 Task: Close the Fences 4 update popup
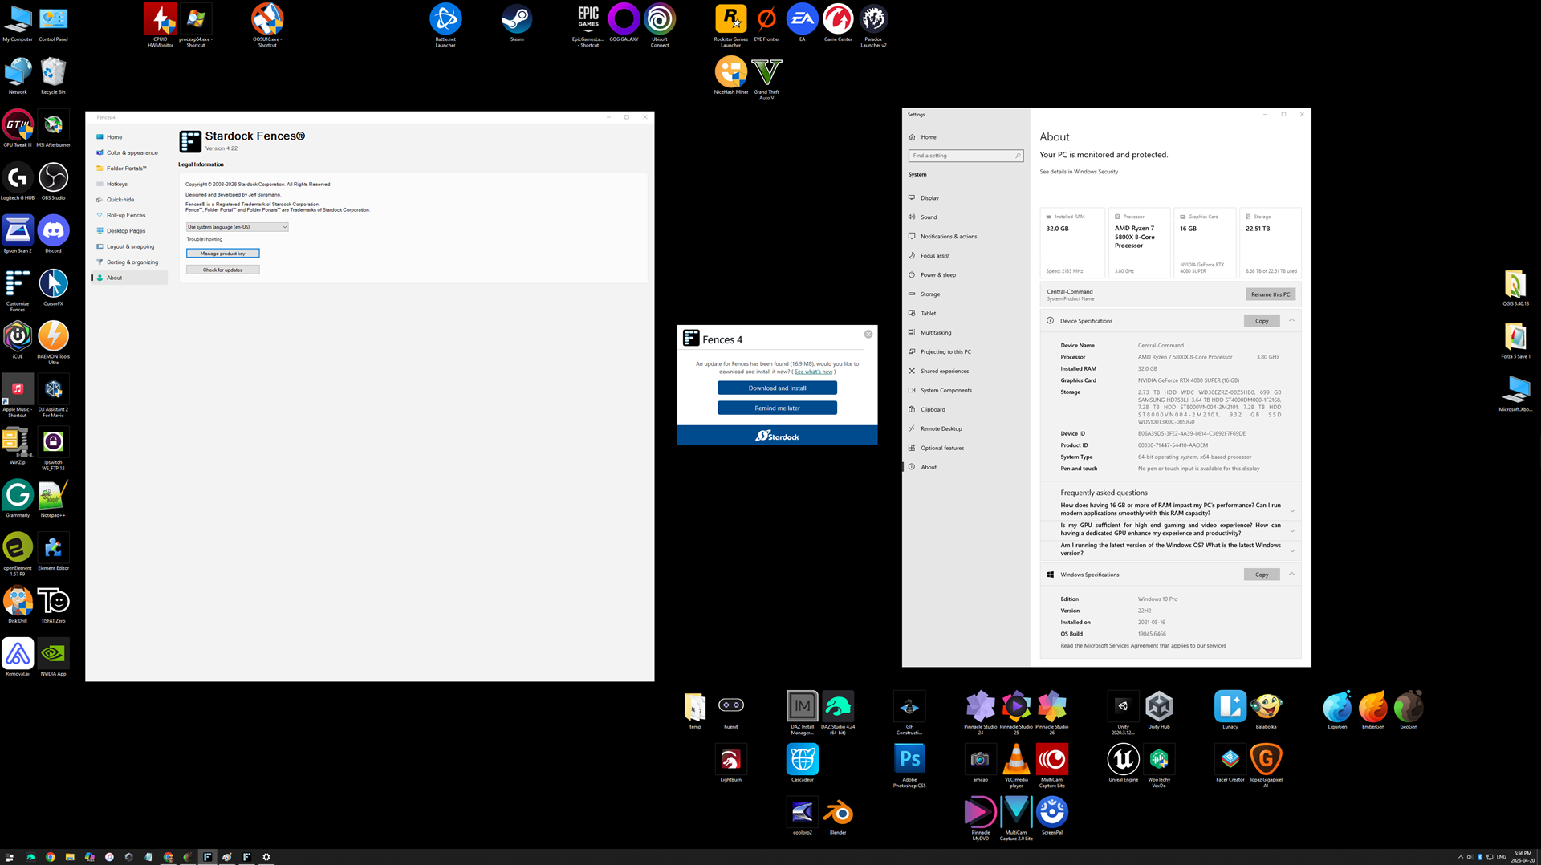click(x=868, y=335)
